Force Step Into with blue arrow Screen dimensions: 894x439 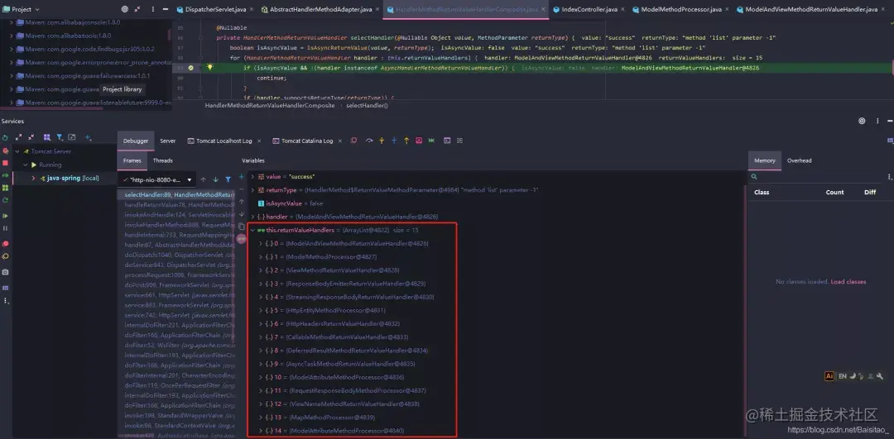[394, 141]
